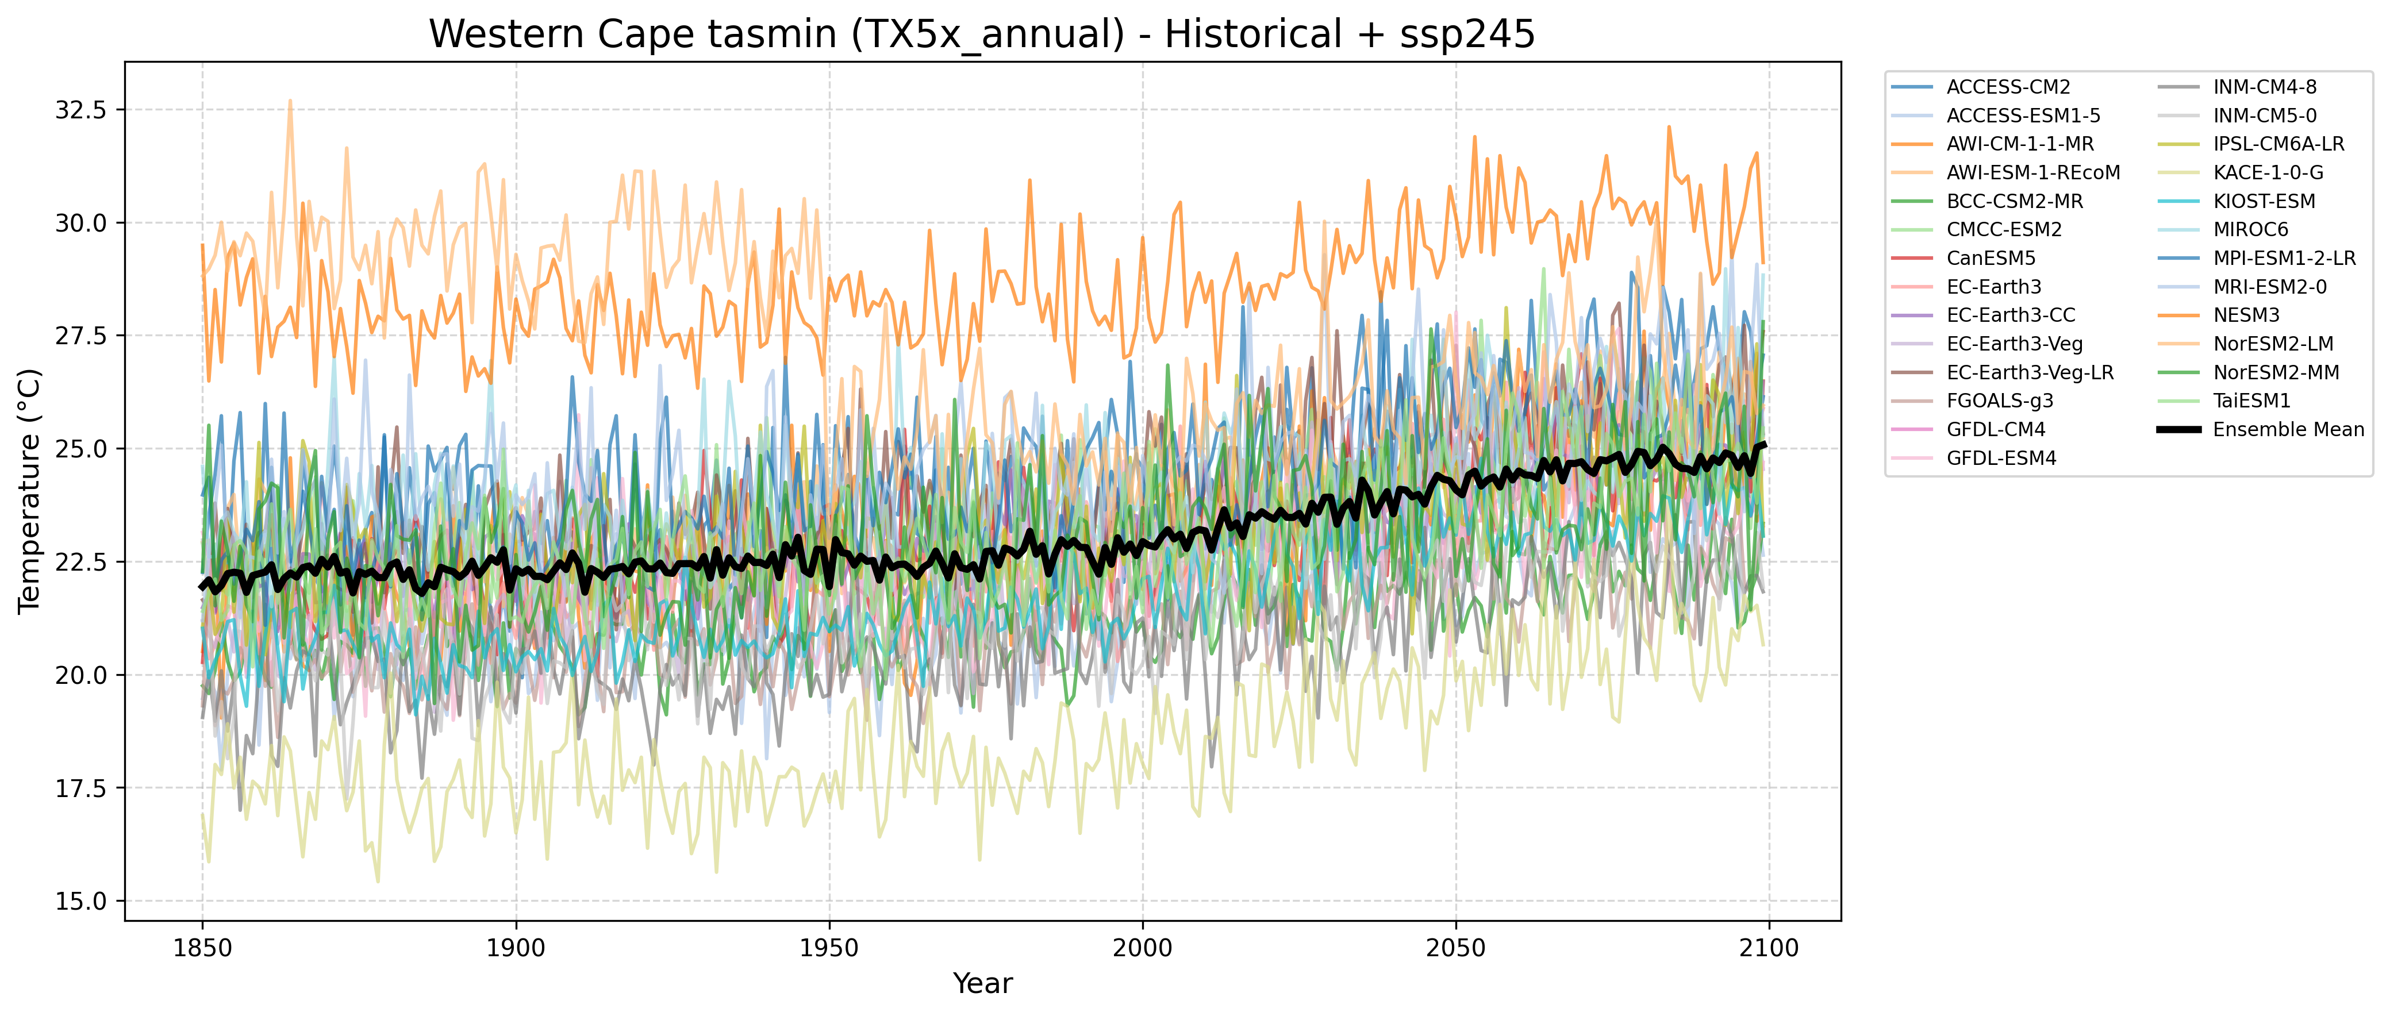Click the 32.5 y-axis tick label

pyautogui.click(x=82, y=110)
